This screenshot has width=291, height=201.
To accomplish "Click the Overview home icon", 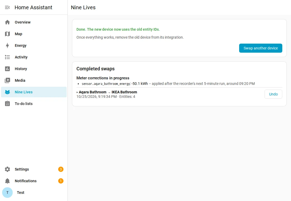I will point(7,22).
